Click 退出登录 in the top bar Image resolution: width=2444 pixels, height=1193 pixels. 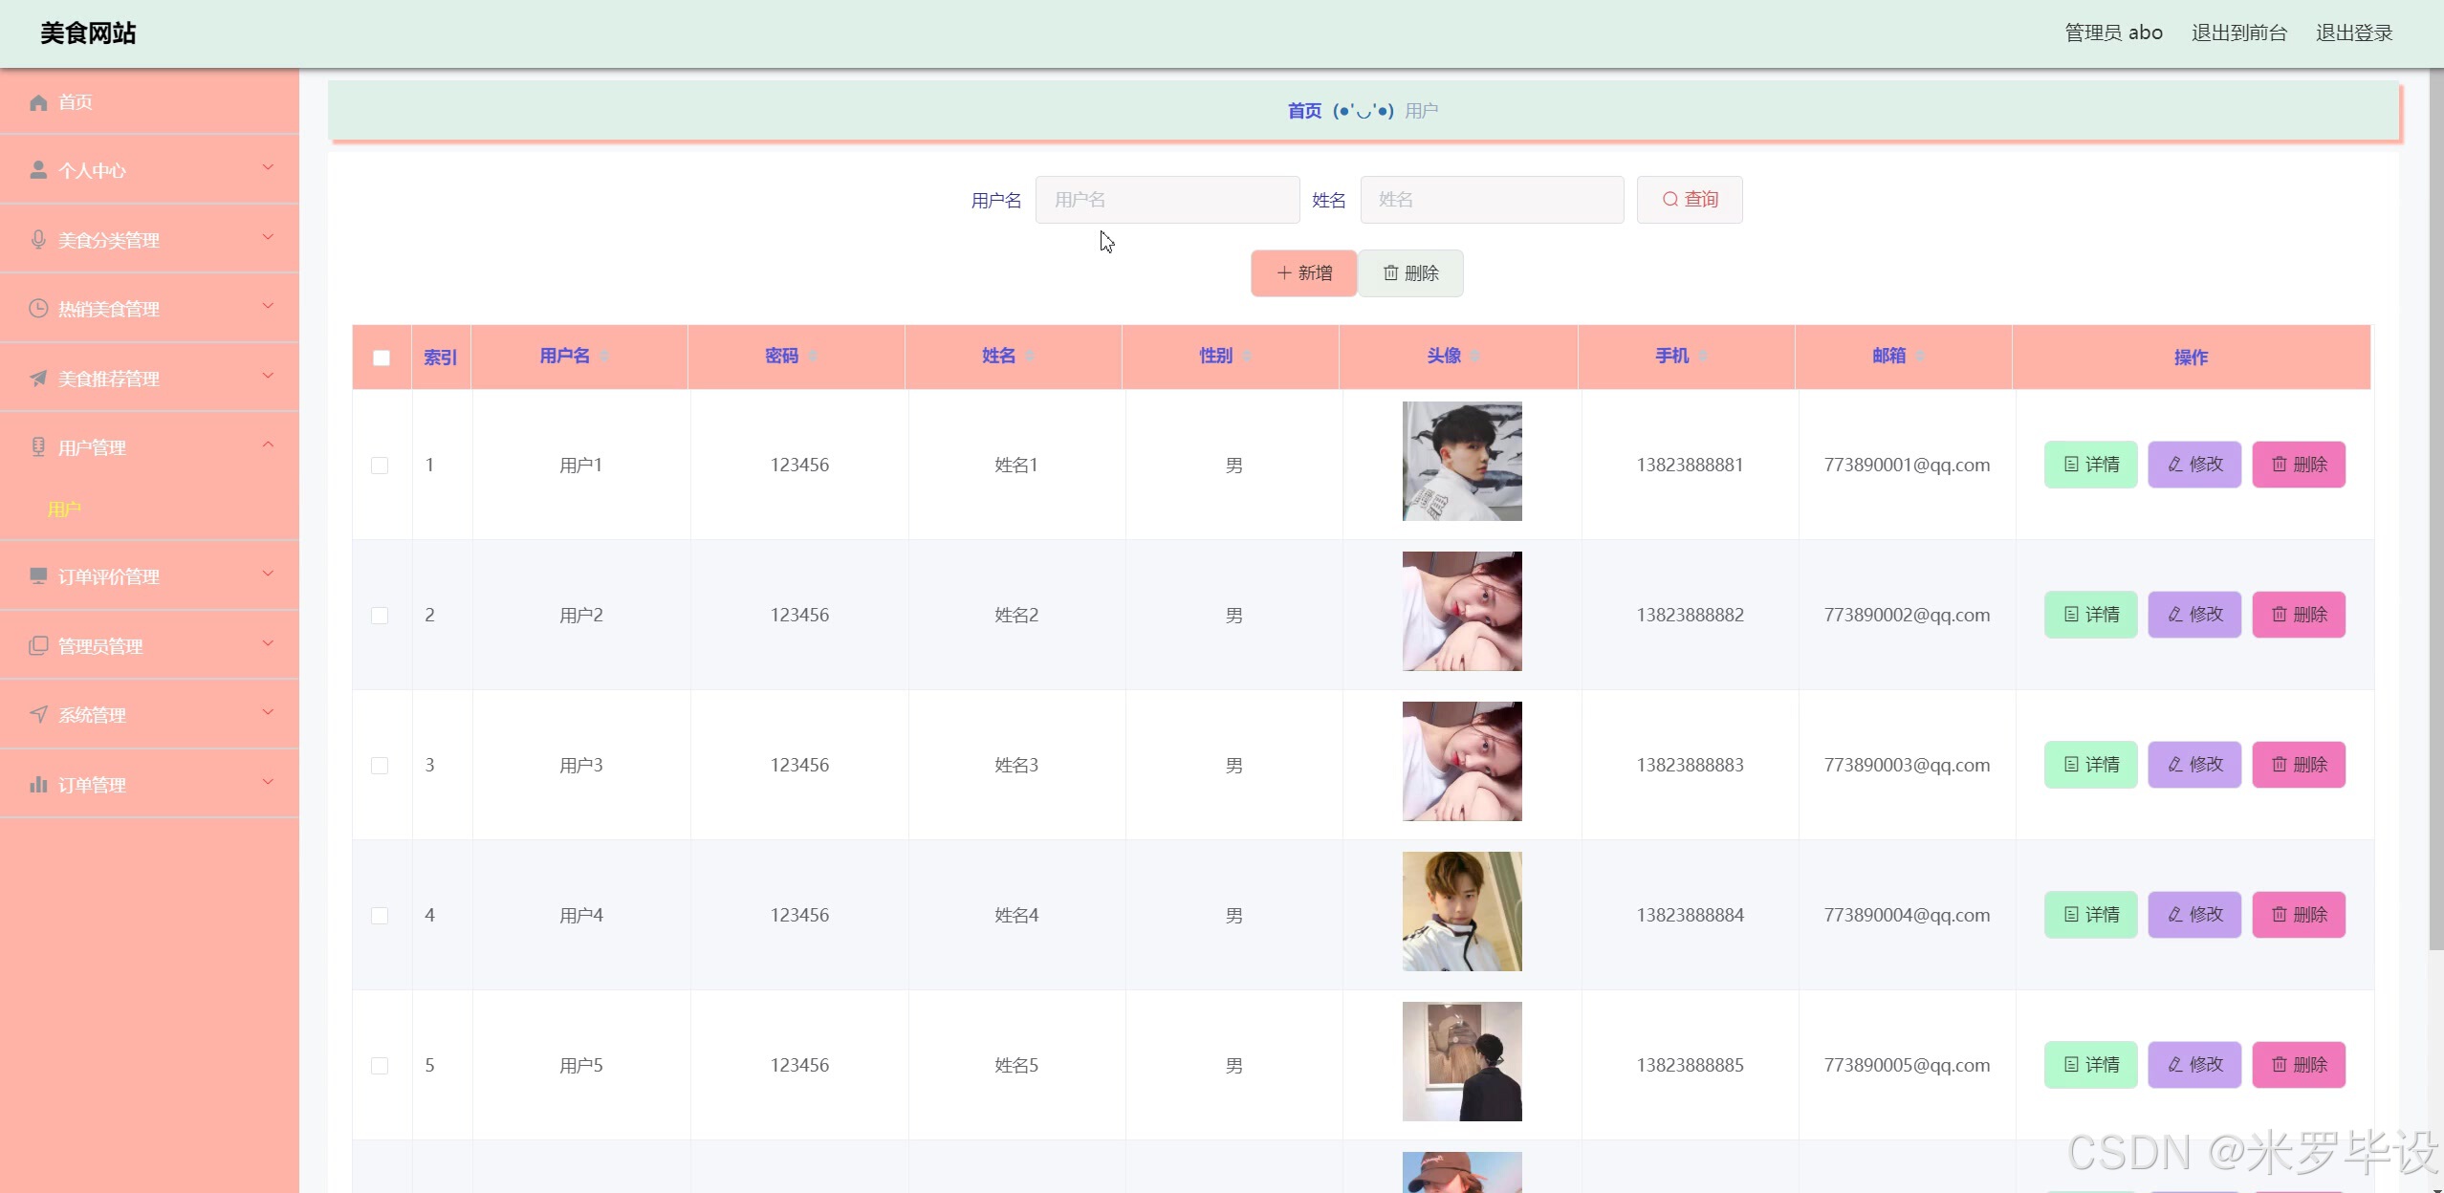[2353, 33]
